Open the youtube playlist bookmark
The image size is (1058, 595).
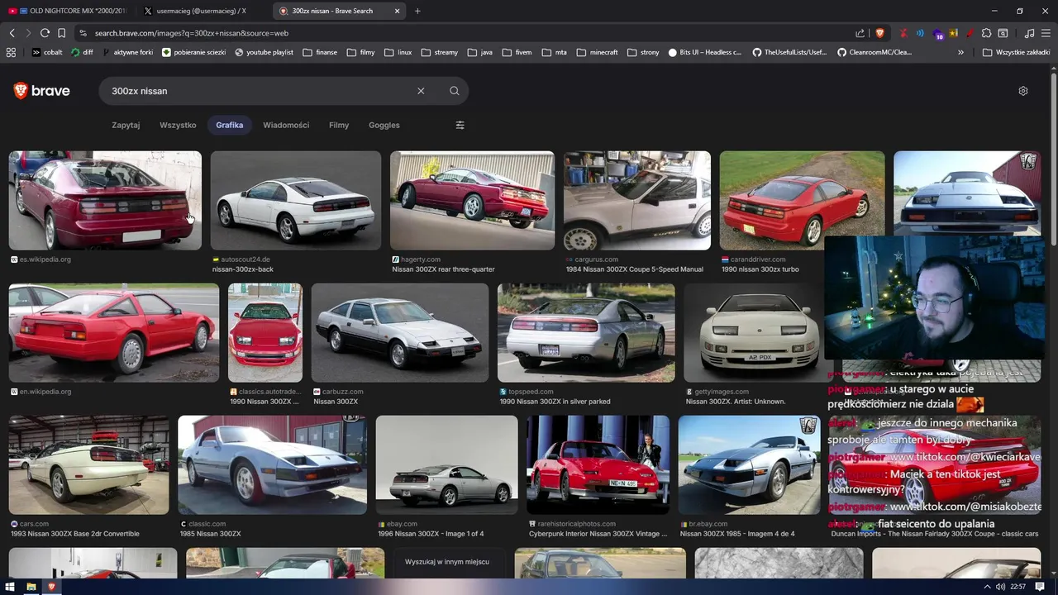click(x=264, y=52)
